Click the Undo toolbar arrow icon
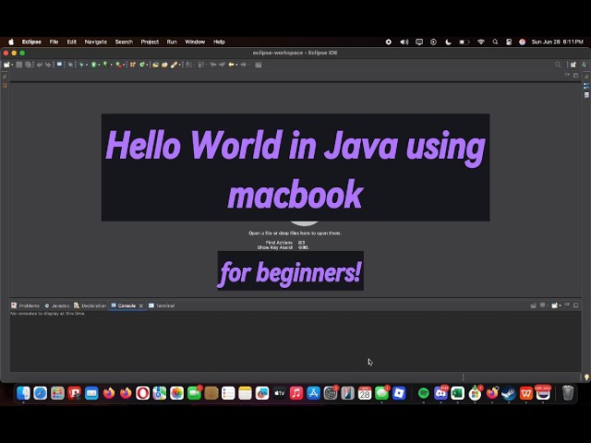 point(40,65)
